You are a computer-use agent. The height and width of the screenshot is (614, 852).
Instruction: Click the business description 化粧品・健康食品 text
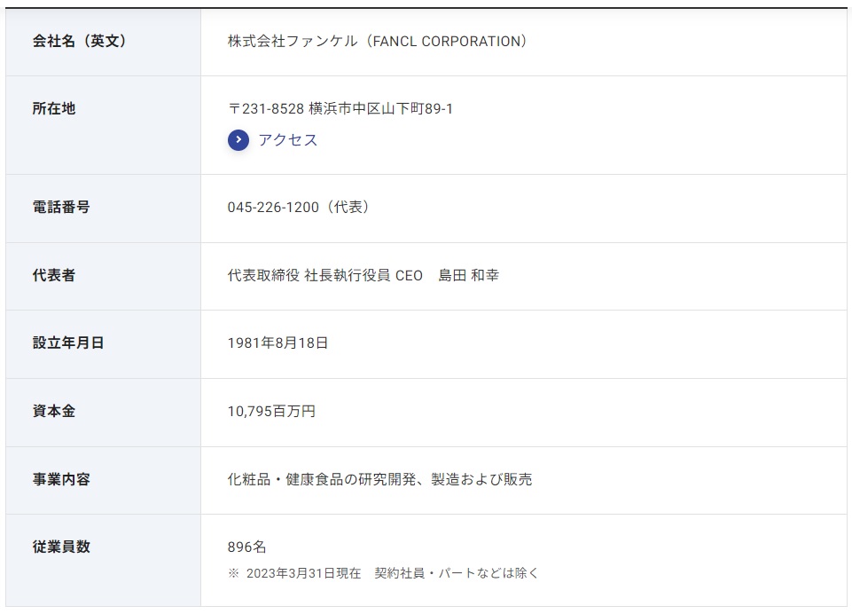(285, 479)
